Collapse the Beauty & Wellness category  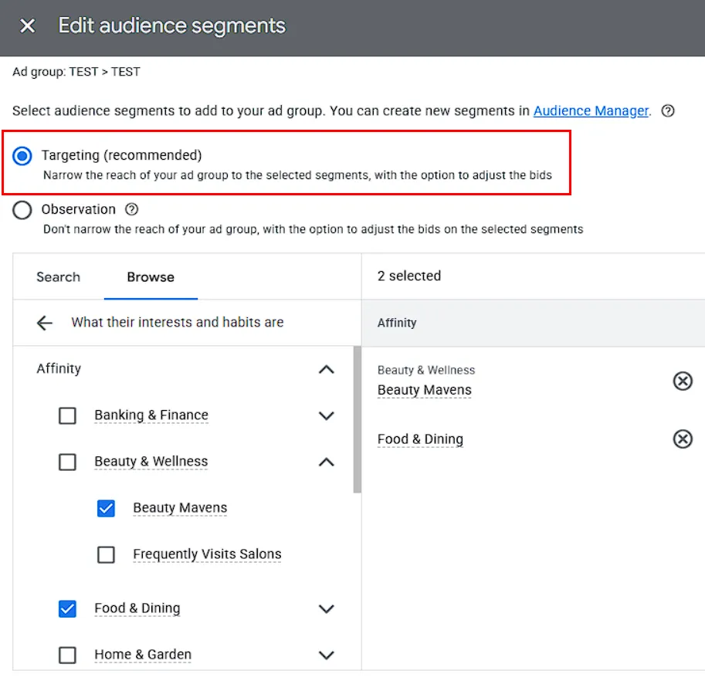[327, 462]
